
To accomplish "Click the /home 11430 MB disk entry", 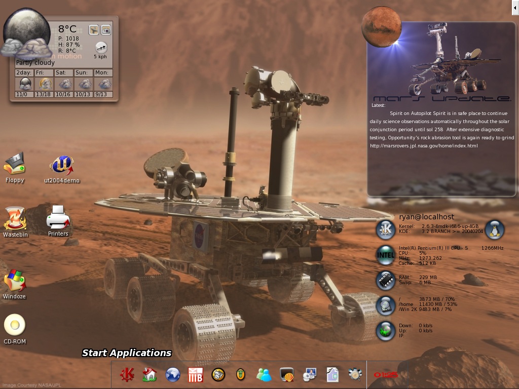I will [x=428, y=304].
